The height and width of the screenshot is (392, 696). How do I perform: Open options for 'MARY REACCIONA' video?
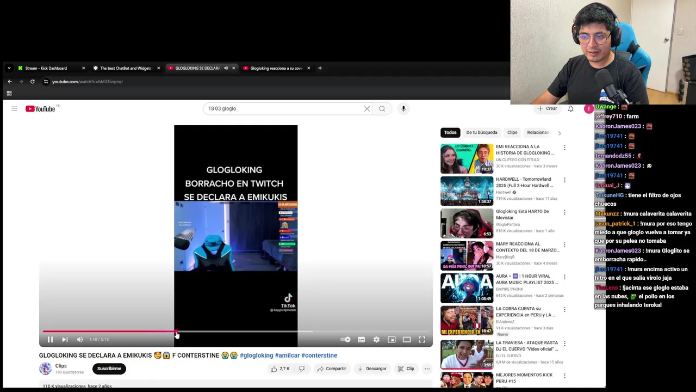tap(564, 244)
